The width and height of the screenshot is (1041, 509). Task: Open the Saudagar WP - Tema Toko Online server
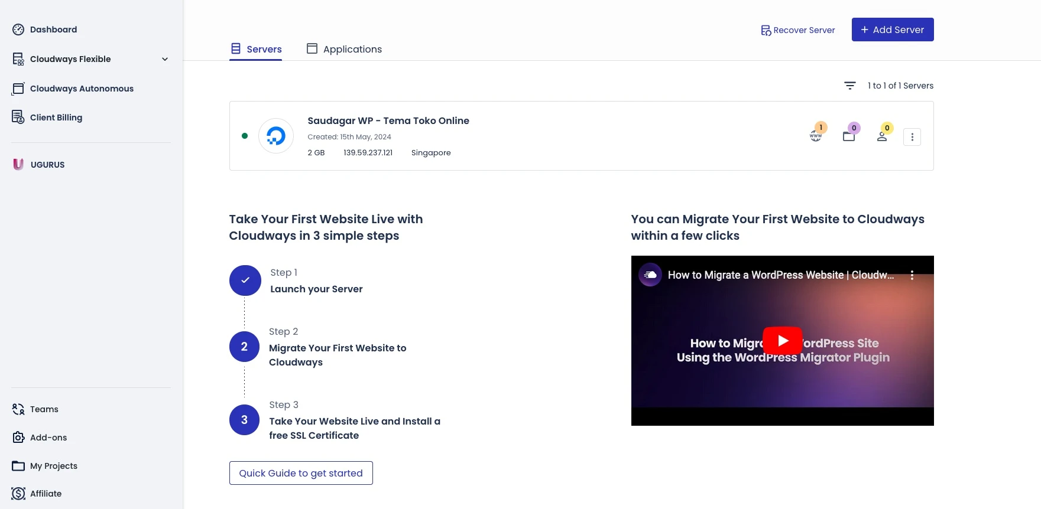388,120
